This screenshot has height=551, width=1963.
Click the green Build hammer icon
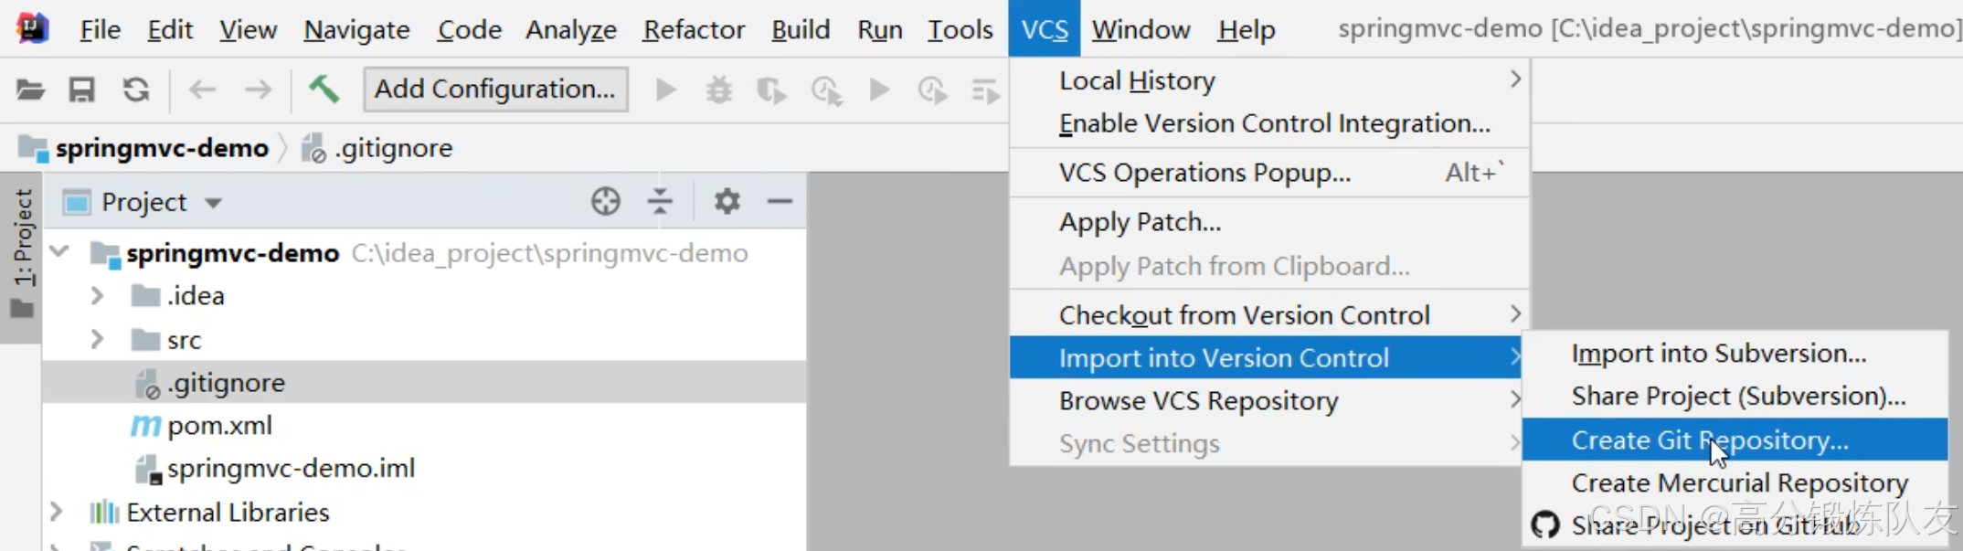(x=324, y=90)
